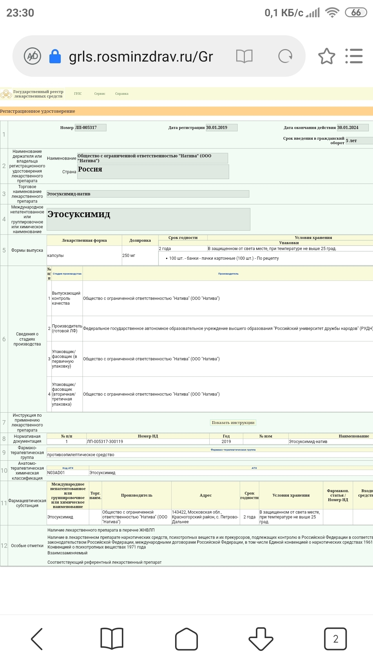The height and width of the screenshot is (664, 373).
Task: Open the tab switcher showing 2 tabs
Action: [335, 639]
